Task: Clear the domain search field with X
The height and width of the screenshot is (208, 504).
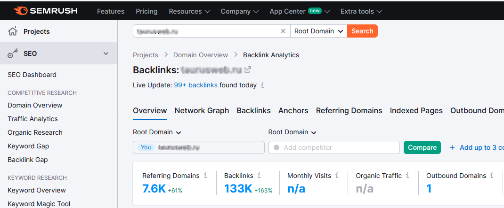Action: (283, 31)
